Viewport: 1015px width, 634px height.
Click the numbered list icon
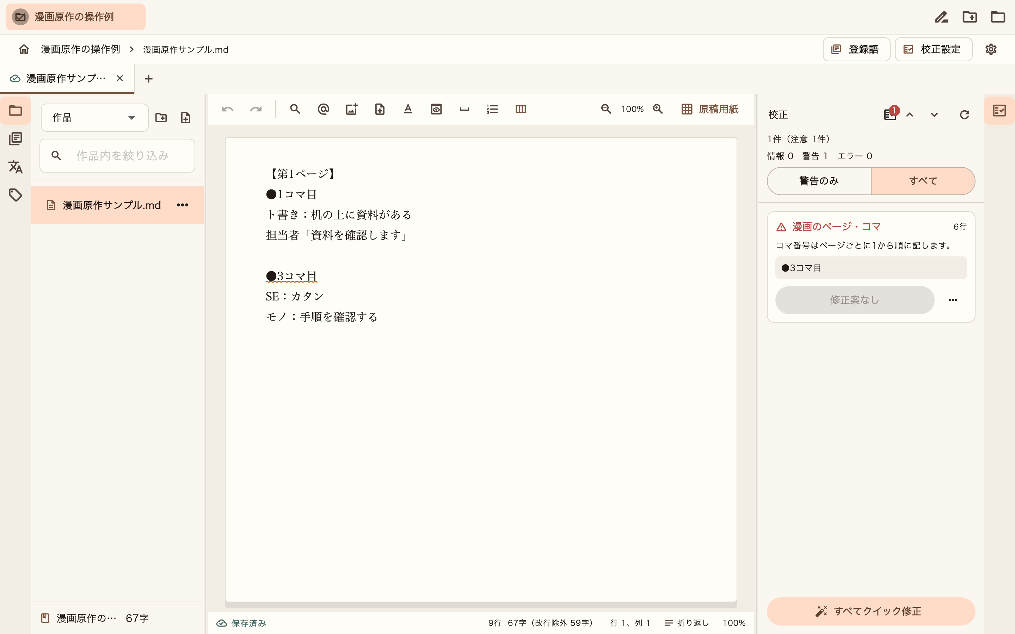pyautogui.click(x=492, y=110)
